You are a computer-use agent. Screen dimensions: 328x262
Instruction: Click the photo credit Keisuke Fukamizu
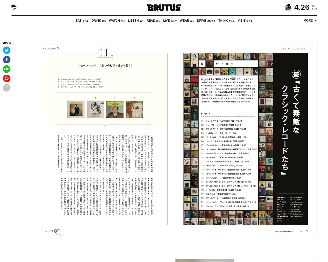coord(284,231)
